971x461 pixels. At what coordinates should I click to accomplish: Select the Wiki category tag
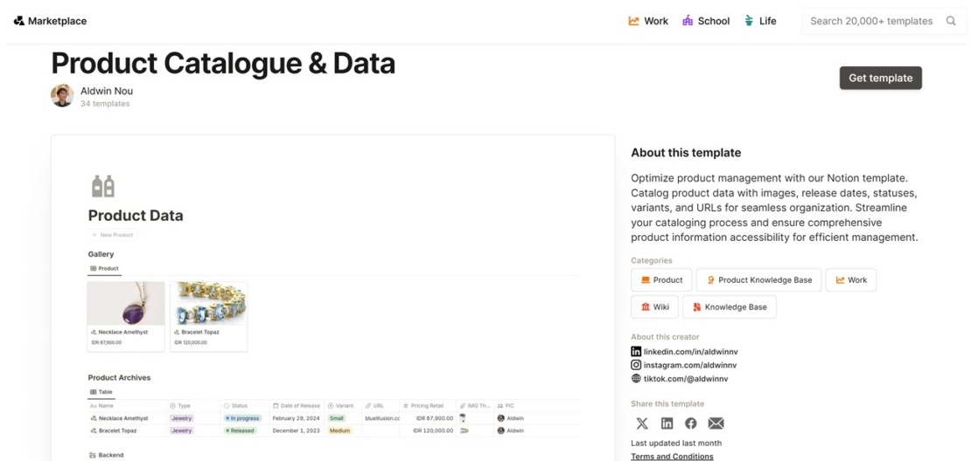[x=654, y=307]
